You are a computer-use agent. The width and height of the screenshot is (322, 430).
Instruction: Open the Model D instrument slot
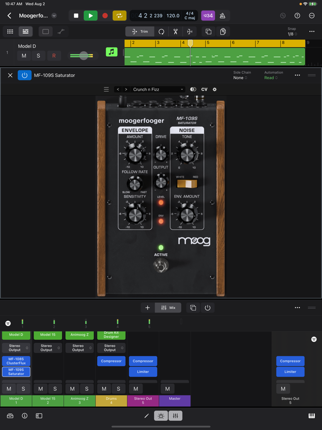[16, 335]
